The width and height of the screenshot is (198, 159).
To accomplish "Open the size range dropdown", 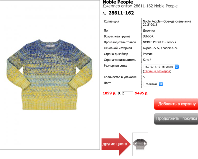I will 161,67.
